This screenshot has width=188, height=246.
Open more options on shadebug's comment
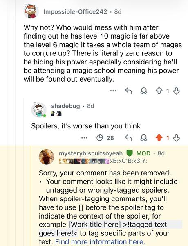(x=84, y=138)
